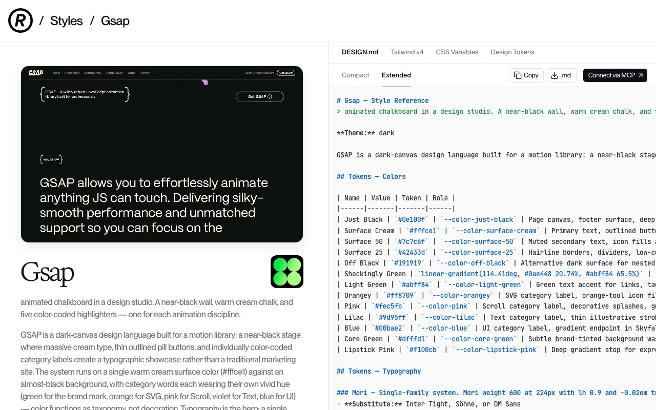Click the arrow icon on Connect via MCP

640,75
